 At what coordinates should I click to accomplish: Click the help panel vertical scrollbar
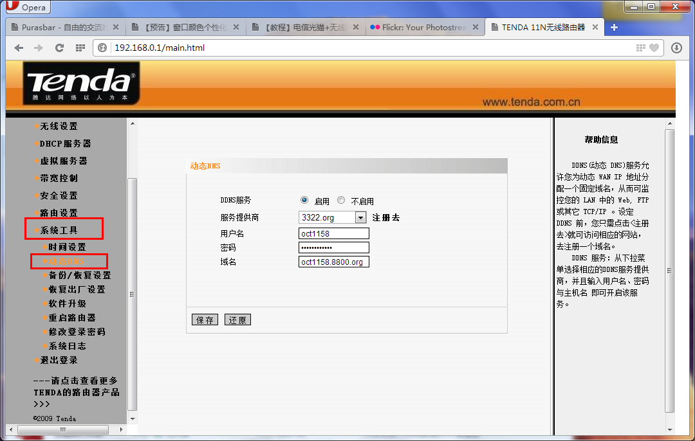669,270
